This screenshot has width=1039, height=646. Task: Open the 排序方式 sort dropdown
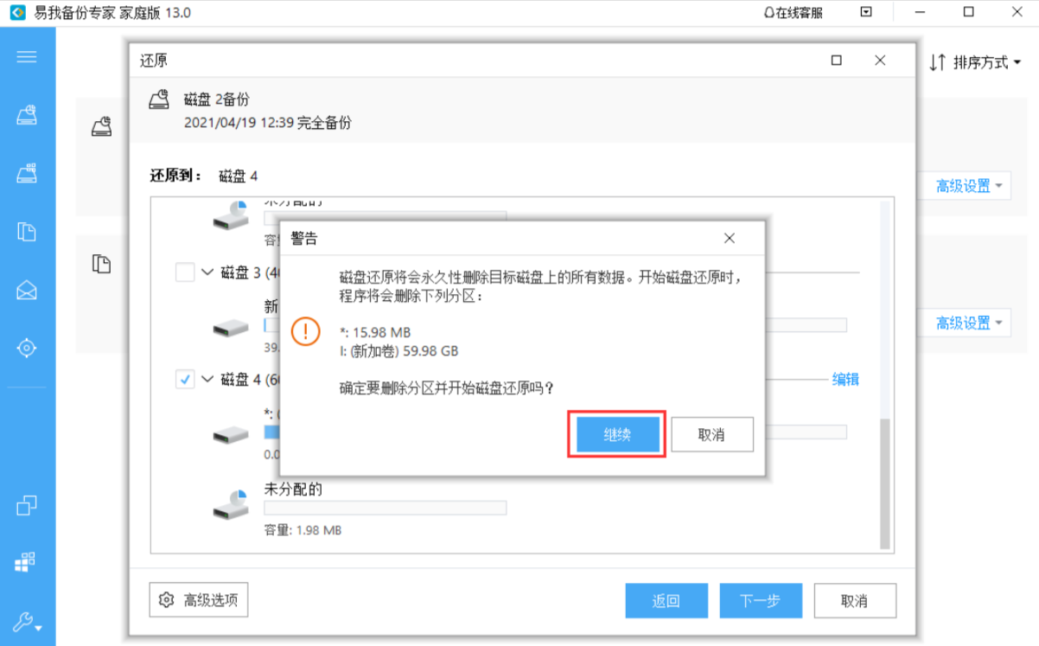[976, 62]
